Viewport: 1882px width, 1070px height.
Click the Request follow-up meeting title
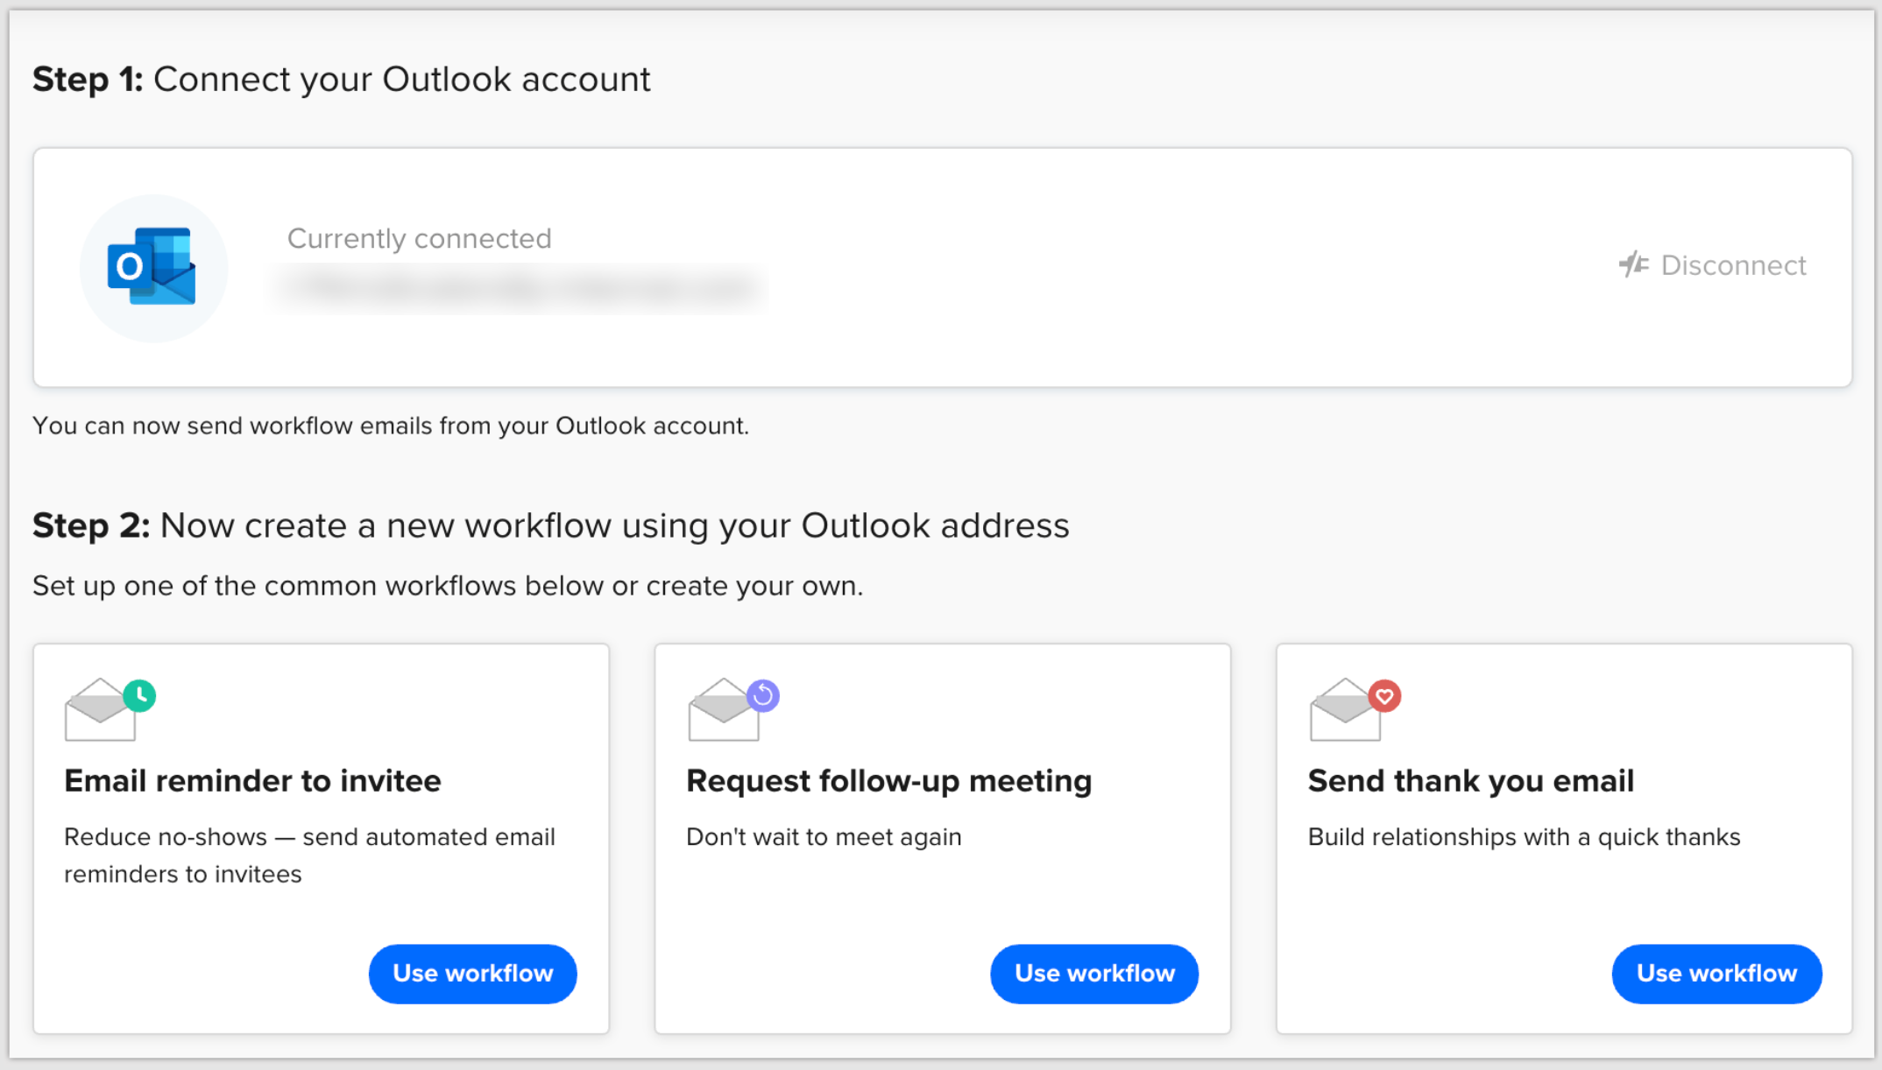coord(888,780)
